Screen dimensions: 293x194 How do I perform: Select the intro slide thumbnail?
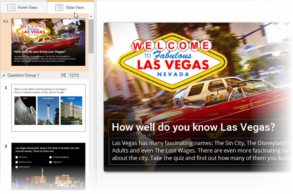click(48, 42)
